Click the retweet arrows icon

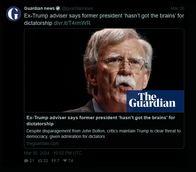coord(40,161)
